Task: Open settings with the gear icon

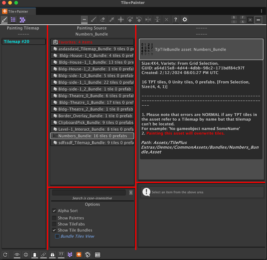Action: pos(185,19)
